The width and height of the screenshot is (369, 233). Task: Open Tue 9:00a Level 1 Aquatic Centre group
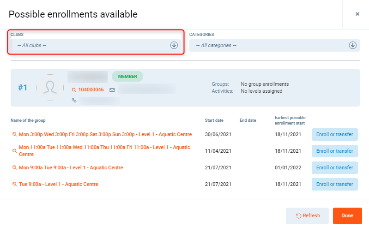click(58, 184)
